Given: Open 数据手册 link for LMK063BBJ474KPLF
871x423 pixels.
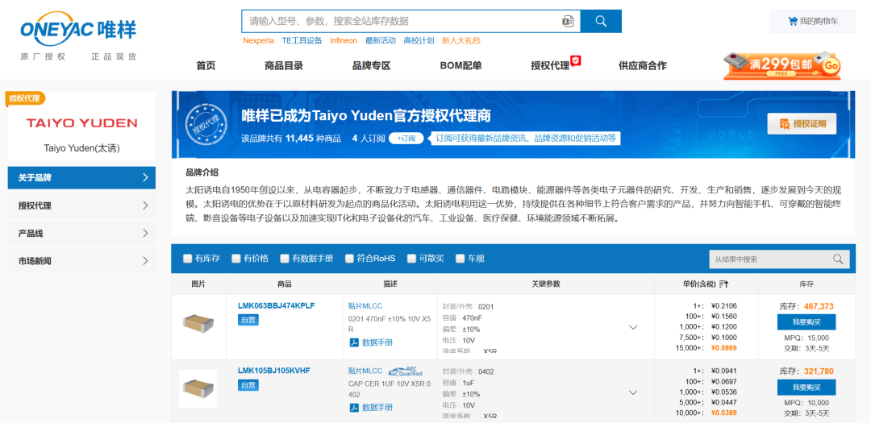Looking at the screenshot, I should [377, 342].
